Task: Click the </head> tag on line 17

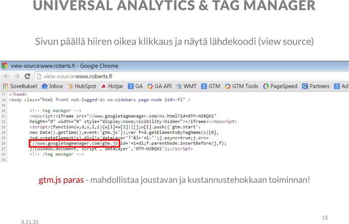Action: [18, 94]
